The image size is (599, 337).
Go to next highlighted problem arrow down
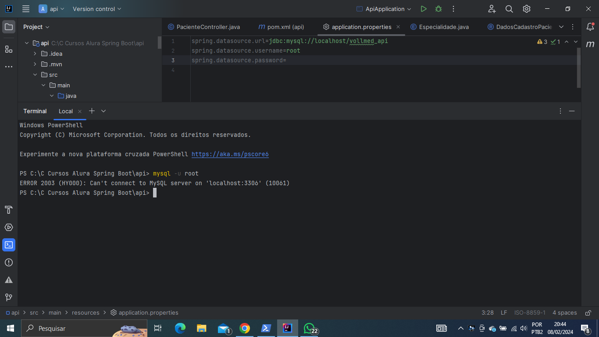coord(576,42)
